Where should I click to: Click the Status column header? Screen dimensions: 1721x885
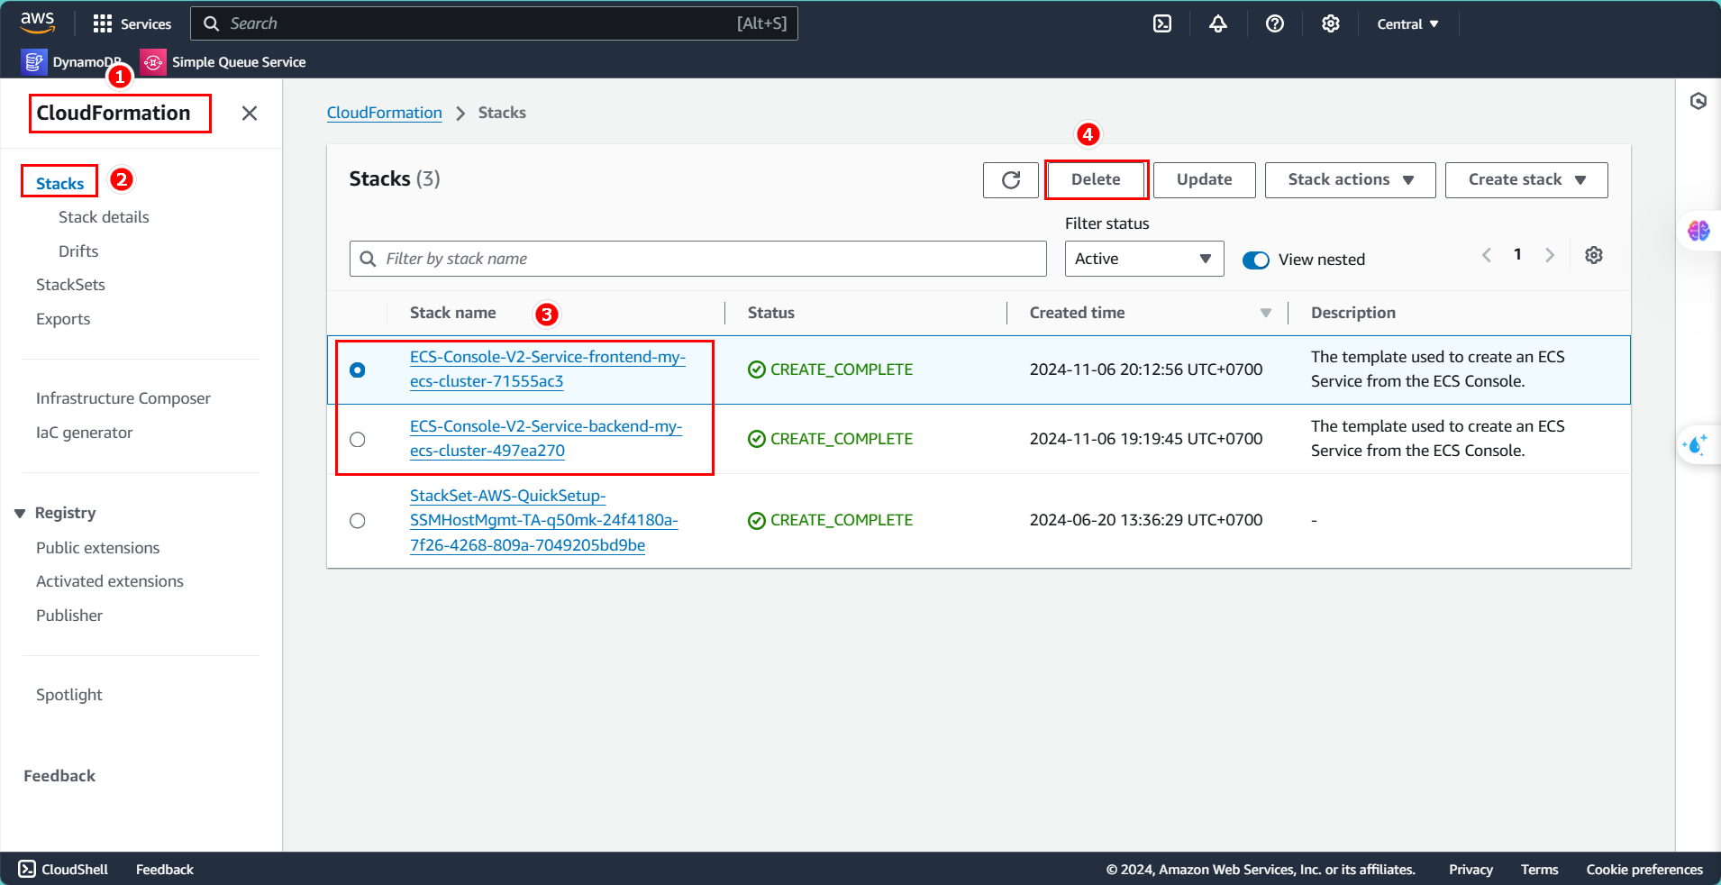tap(771, 313)
